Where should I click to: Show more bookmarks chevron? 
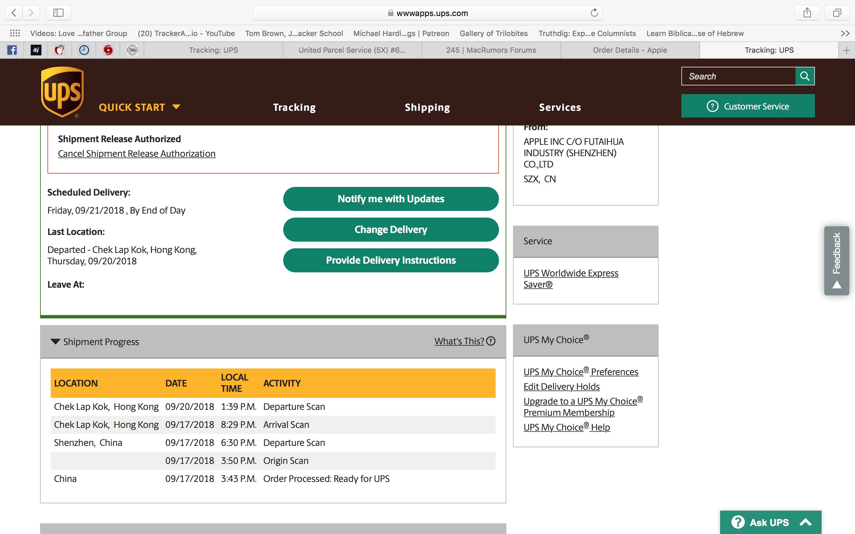(x=845, y=33)
